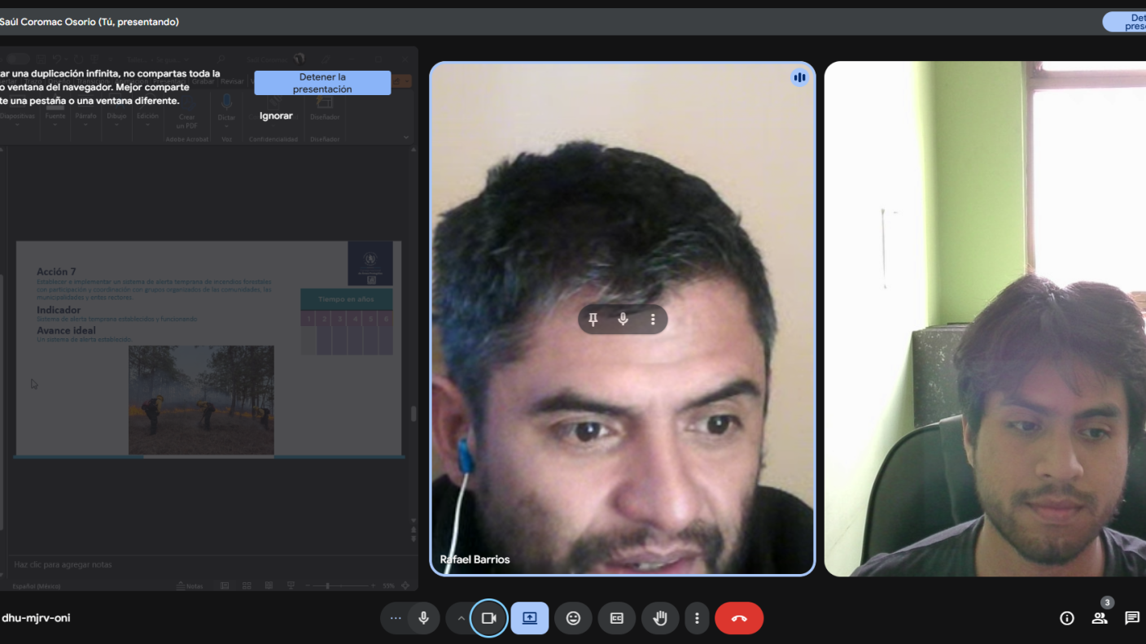Open audio settings dots beside microphone
Screen dimensions: 1146x644
pos(396,618)
